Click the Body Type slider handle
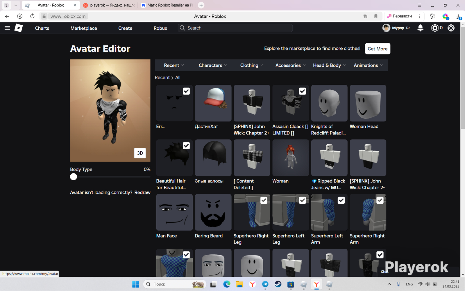The image size is (465, 291). (x=74, y=177)
